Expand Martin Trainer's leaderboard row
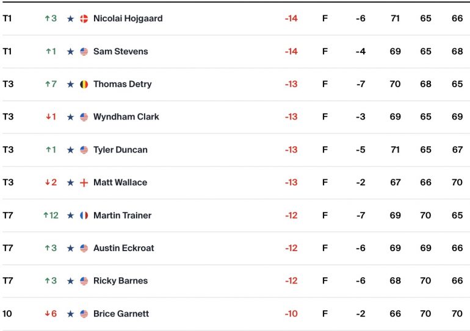Screen dimensions: 470x331 (235, 215)
